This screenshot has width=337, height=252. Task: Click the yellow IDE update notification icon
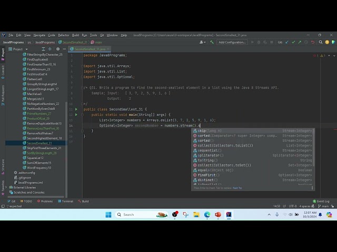click(327, 42)
